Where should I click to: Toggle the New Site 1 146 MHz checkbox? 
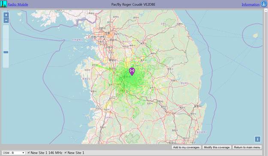tap(29, 153)
